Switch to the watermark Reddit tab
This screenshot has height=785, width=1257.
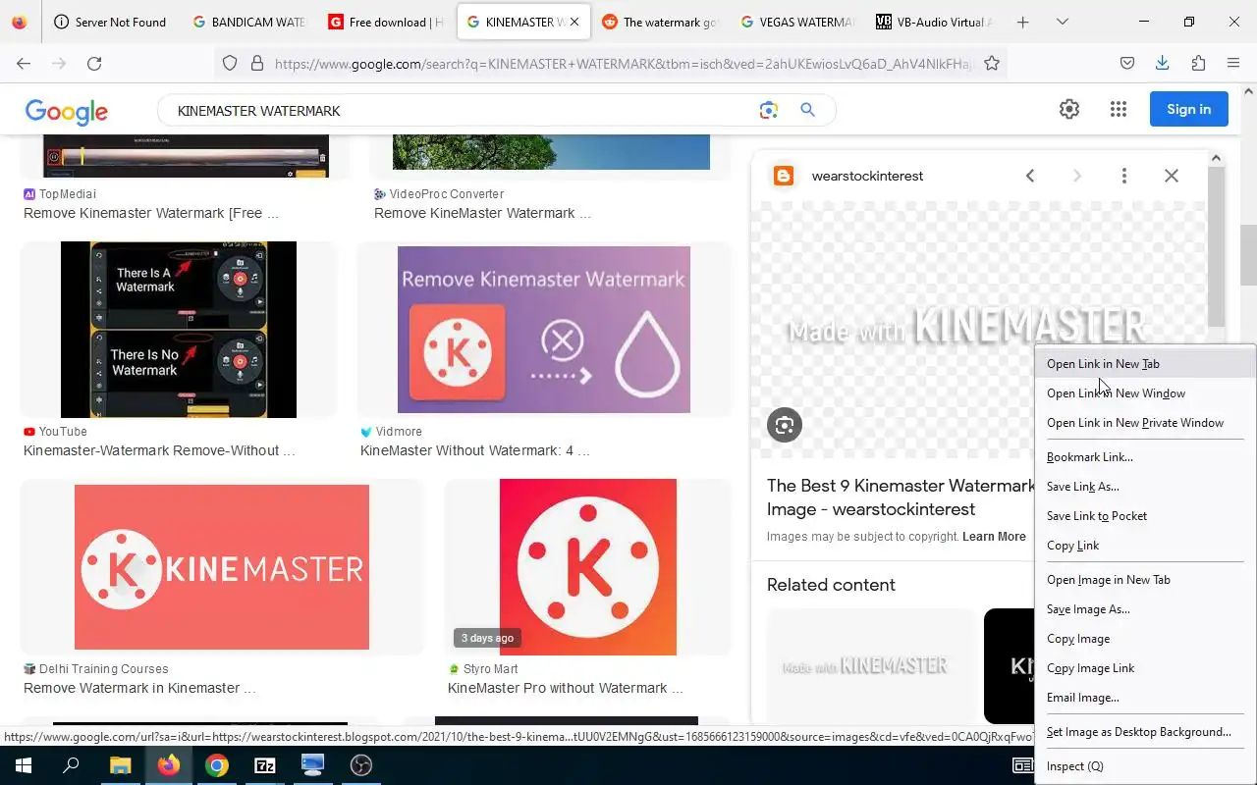(660, 22)
